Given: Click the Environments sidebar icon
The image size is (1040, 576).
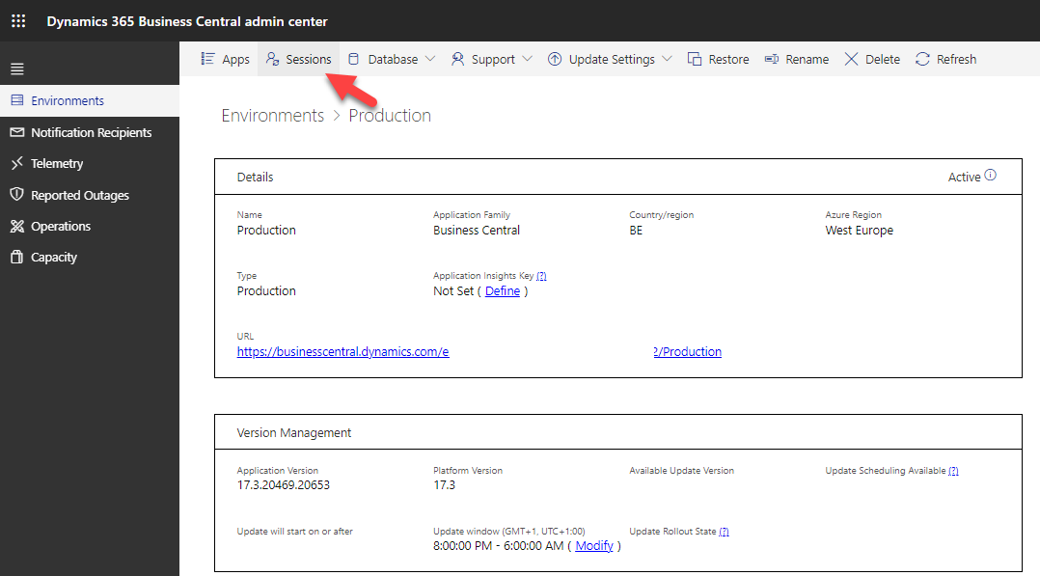Looking at the screenshot, I should point(17,100).
